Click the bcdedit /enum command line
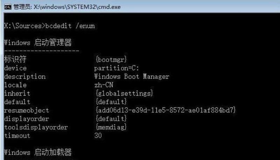280x160 pixels. (49, 26)
